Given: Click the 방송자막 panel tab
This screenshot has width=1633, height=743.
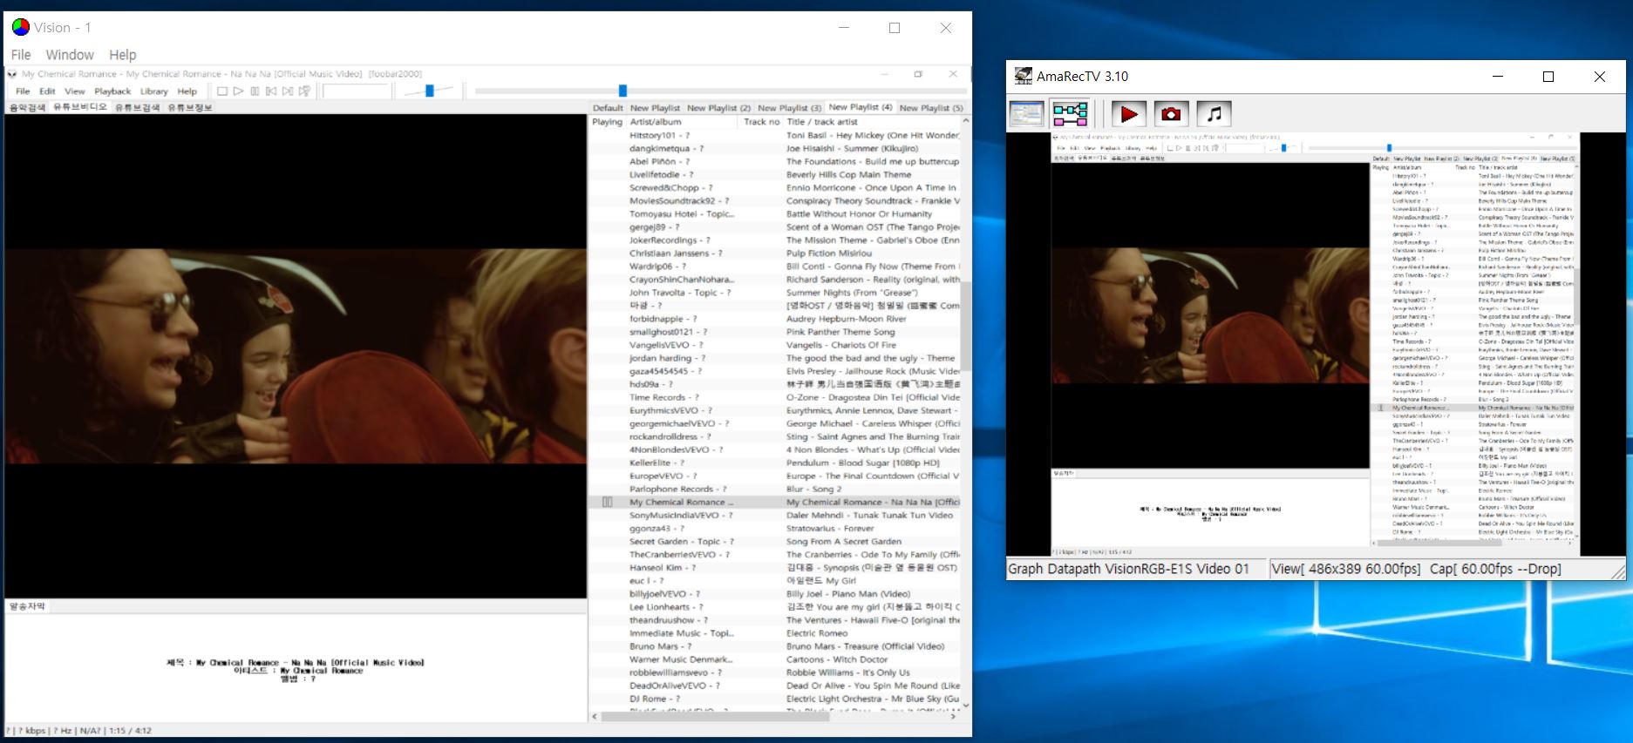Looking at the screenshot, I should coord(26,606).
